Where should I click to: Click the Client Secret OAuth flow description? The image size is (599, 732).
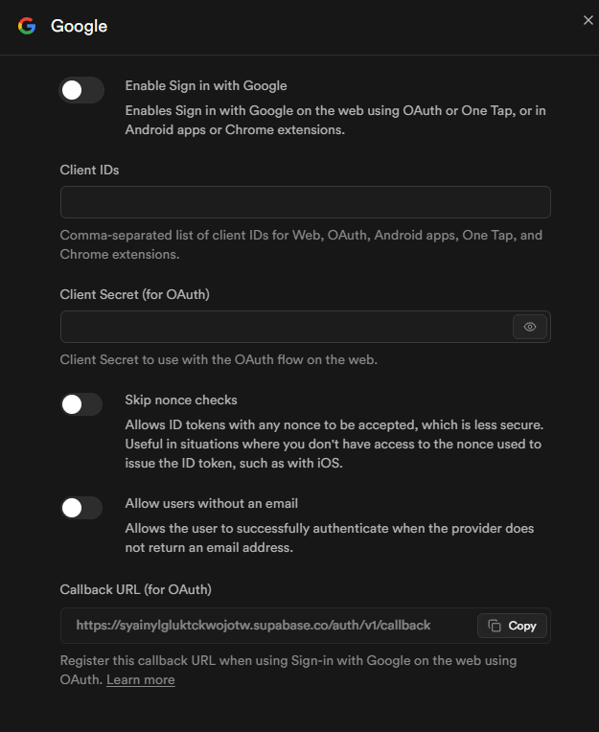tap(219, 360)
